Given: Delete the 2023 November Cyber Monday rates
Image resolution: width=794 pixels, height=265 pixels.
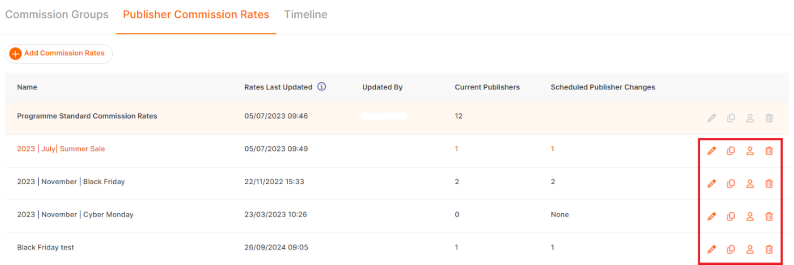Looking at the screenshot, I should (x=769, y=217).
